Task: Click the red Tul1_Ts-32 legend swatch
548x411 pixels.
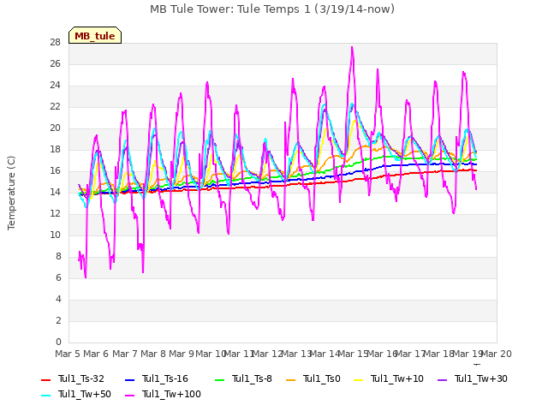Action: [45, 379]
